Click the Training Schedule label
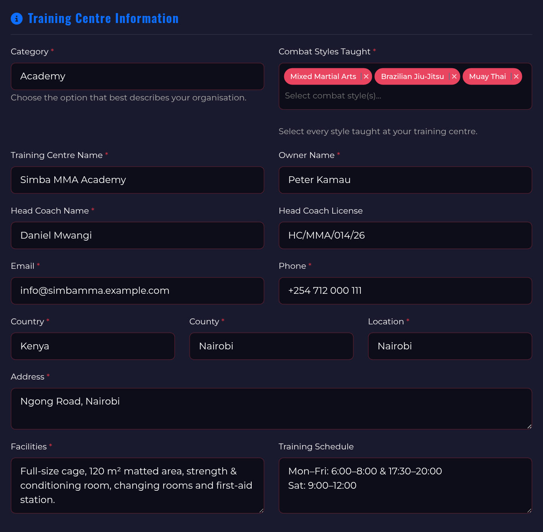 pyautogui.click(x=316, y=447)
